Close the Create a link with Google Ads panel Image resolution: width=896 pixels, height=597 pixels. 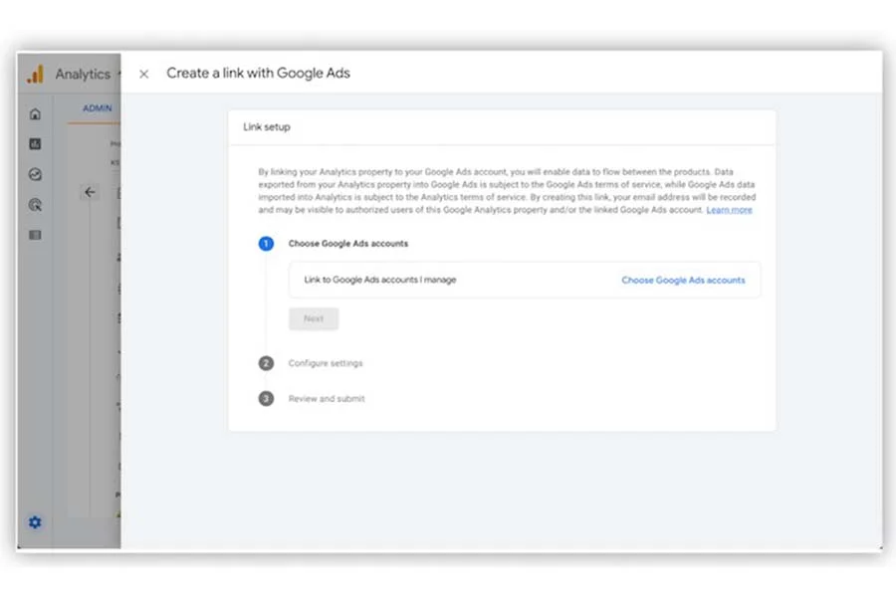[x=144, y=74]
